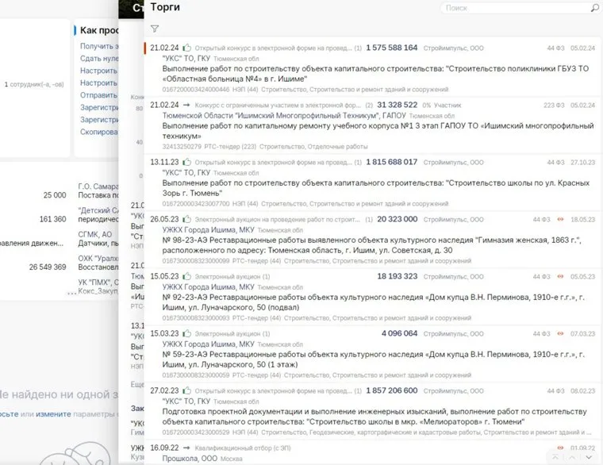Open Гимназия женская restoration auction
The width and height of the screenshot is (603, 465).
click(x=373, y=240)
